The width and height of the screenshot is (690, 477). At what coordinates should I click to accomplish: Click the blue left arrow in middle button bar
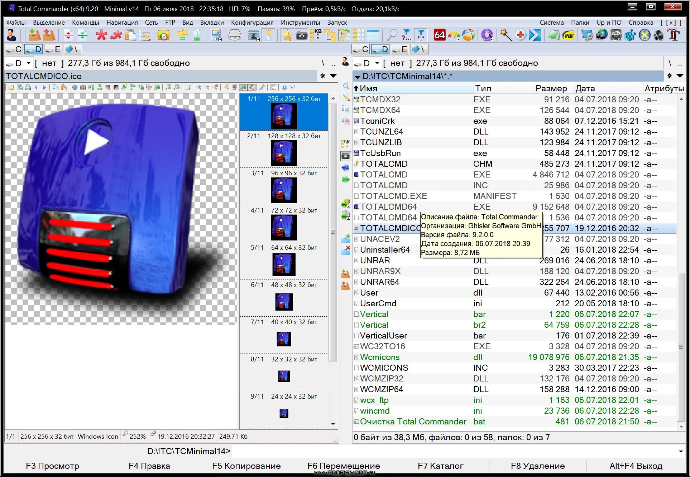pyautogui.click(x=345, y=167)
